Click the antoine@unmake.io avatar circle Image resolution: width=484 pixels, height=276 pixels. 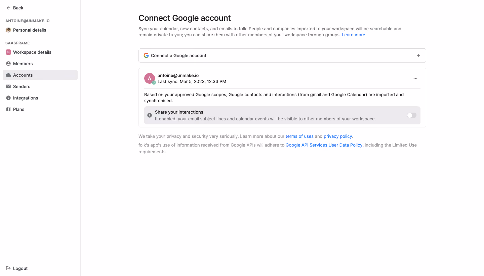tap(150, 78)
